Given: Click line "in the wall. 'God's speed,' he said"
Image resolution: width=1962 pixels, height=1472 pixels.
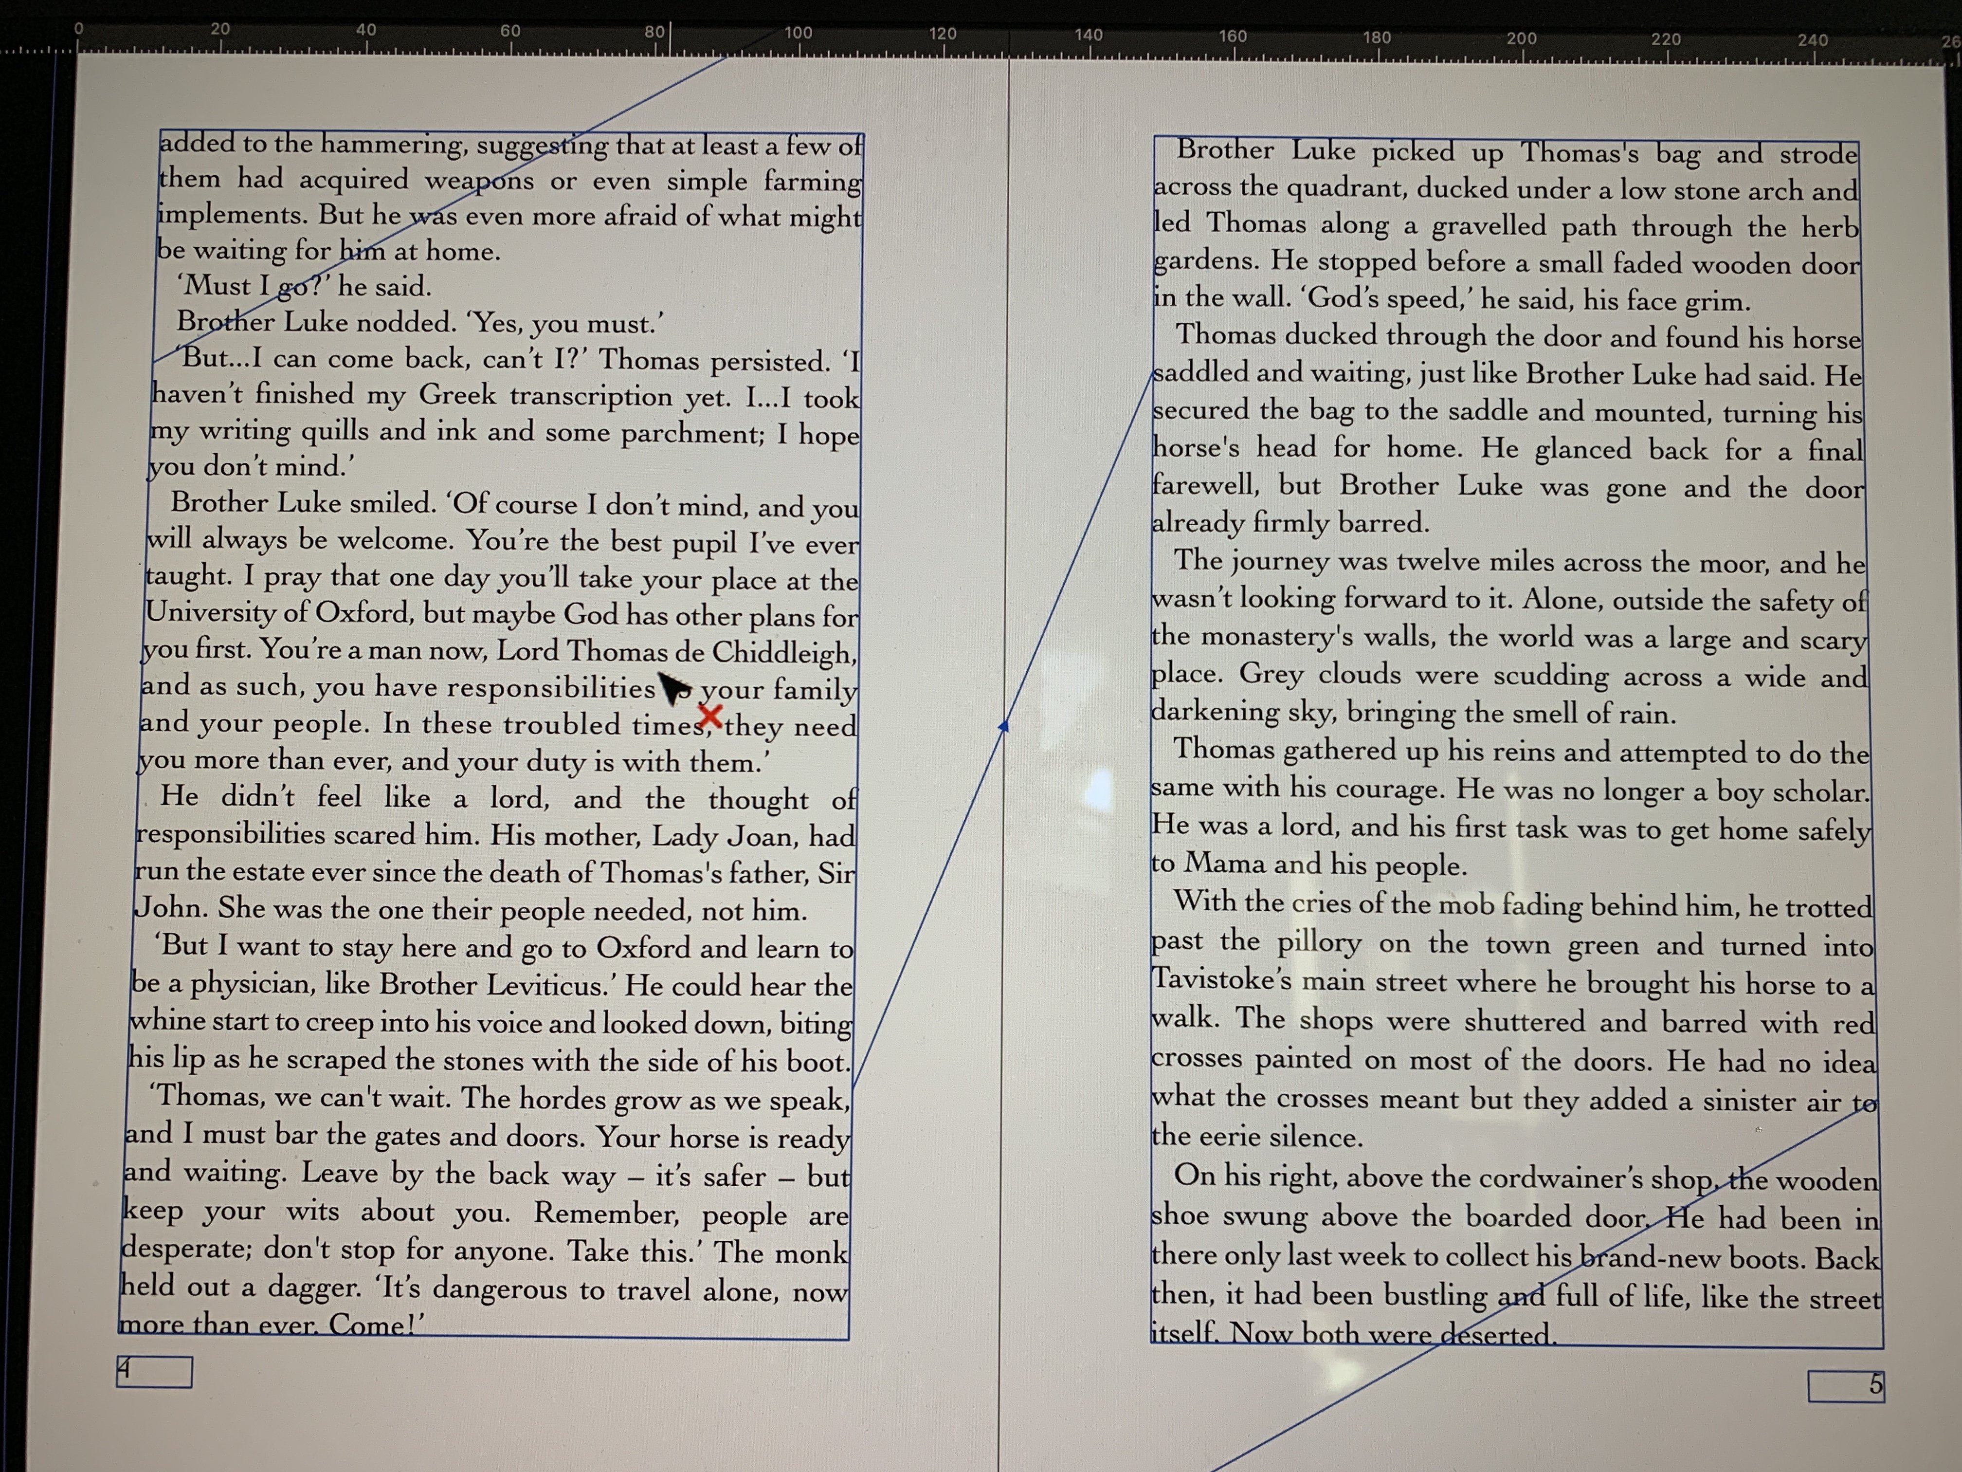Looking at the screenshot, I should click(x=1452, y=299).
